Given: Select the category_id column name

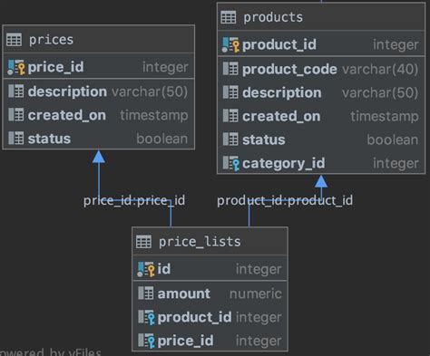Looking at the screenshot, I should tap(284, 164).
